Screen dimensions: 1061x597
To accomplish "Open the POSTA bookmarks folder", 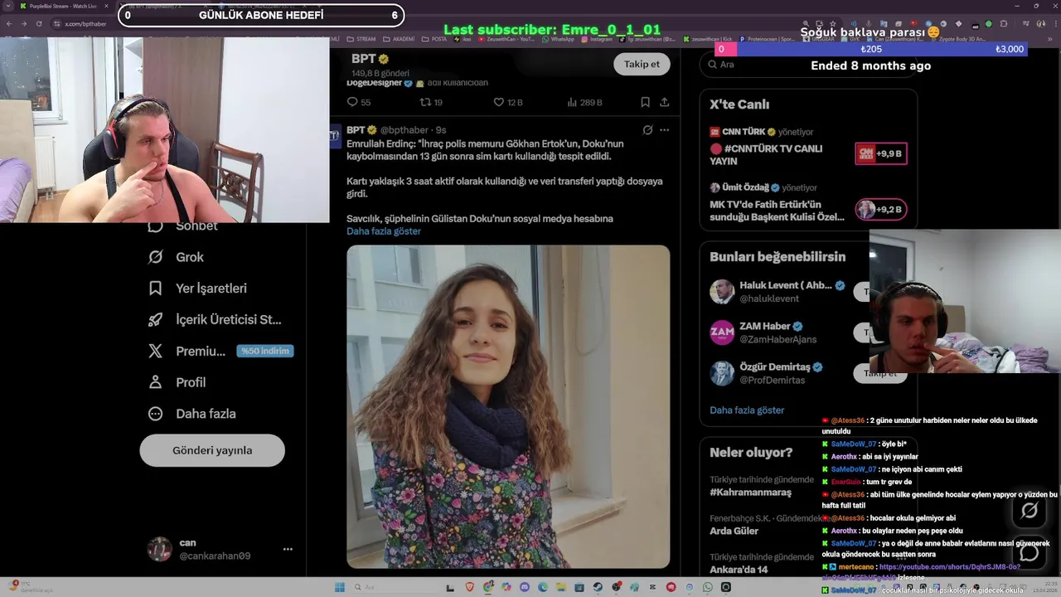I will (x=434, y=38).
